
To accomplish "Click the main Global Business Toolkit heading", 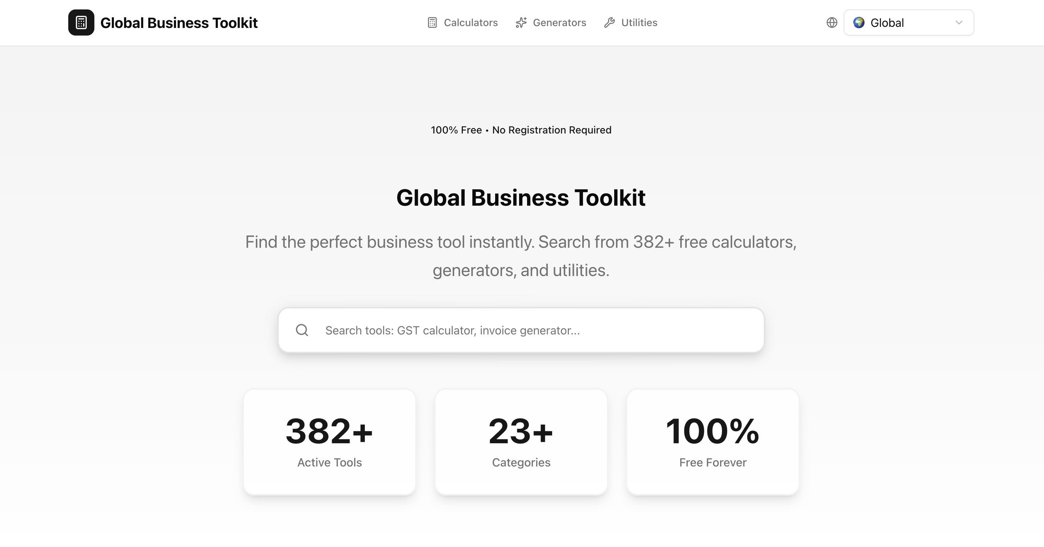I will pos(521,198).
